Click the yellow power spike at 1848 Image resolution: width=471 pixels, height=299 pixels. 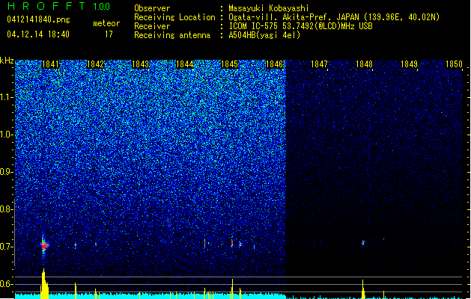tap(363, 289)
